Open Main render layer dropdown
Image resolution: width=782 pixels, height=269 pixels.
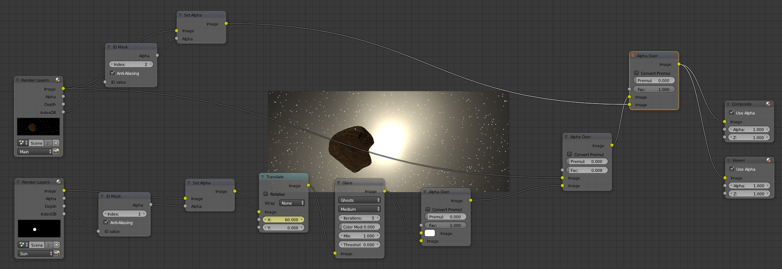35,152
